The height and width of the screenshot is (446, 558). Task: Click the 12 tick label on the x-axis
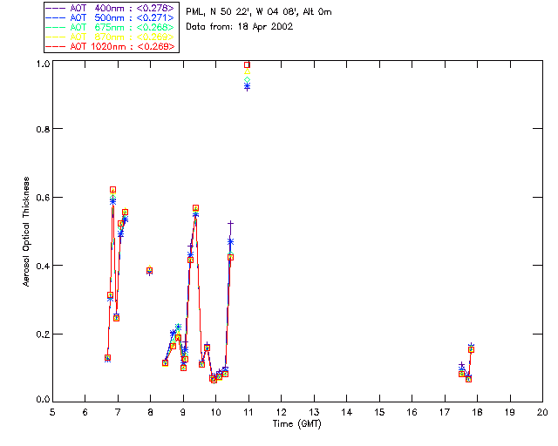click(x=281, y=411)
